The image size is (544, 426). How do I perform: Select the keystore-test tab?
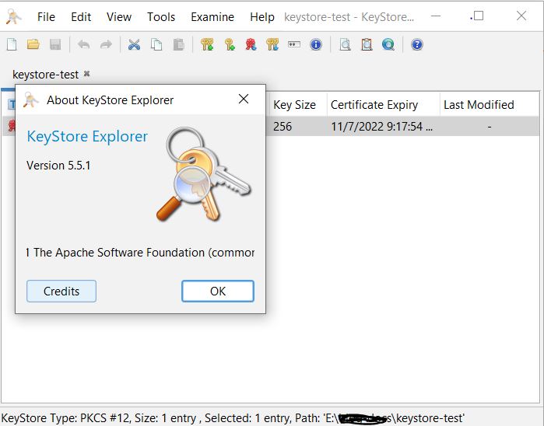(45, 75)
